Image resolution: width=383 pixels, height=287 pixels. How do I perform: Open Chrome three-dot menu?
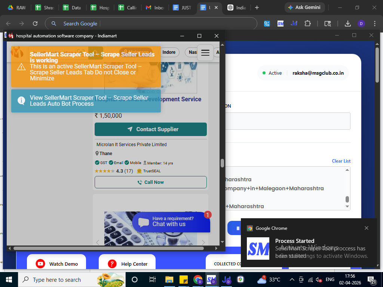(x=374, y=24)
